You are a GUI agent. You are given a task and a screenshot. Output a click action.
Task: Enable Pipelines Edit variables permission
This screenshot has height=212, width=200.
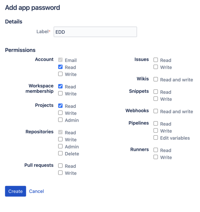click(x=156, y=138)
